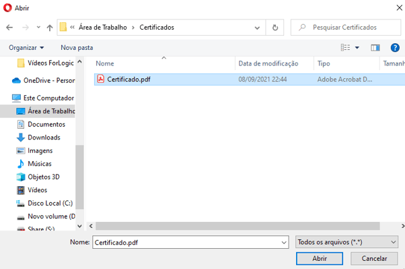Click the forward navigation arrow
The image size is (405, 269).
26,27
